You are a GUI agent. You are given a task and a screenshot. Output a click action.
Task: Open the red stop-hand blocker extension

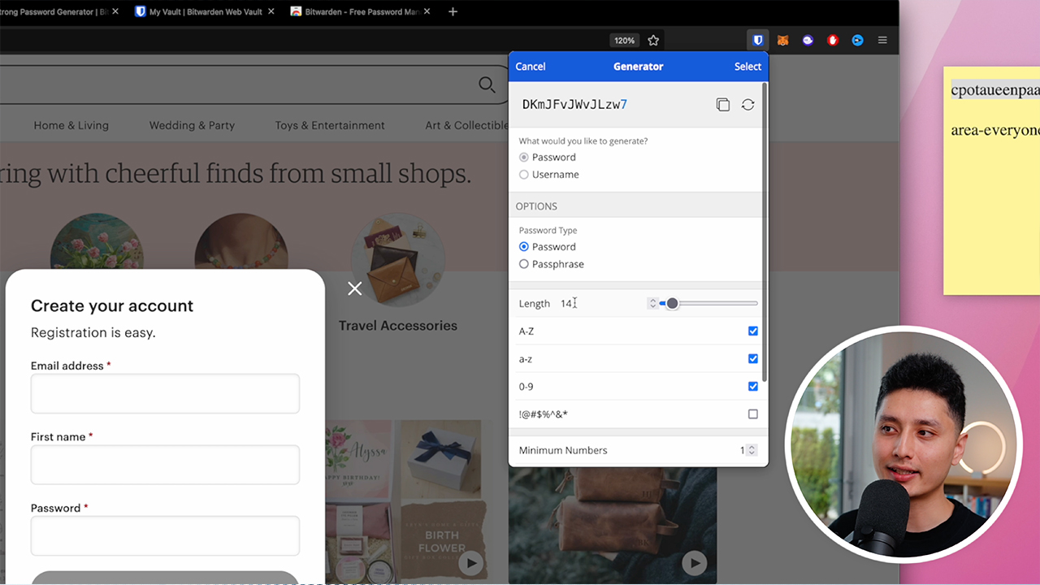(x=833, y=40)
